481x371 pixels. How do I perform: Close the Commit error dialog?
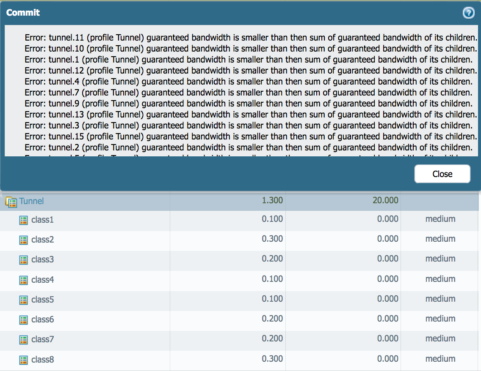point(442,174)
